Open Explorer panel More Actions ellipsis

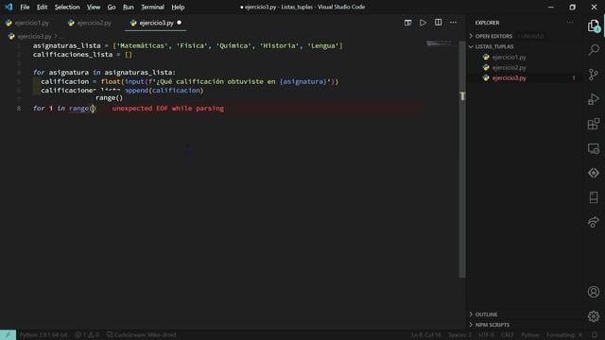coord(570,23)
